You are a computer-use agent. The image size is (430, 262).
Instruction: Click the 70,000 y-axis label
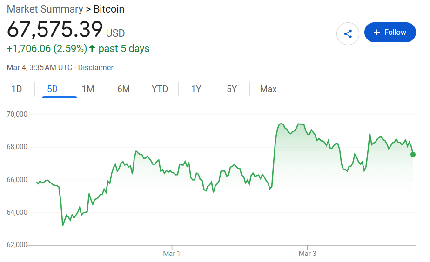[17, 114]
